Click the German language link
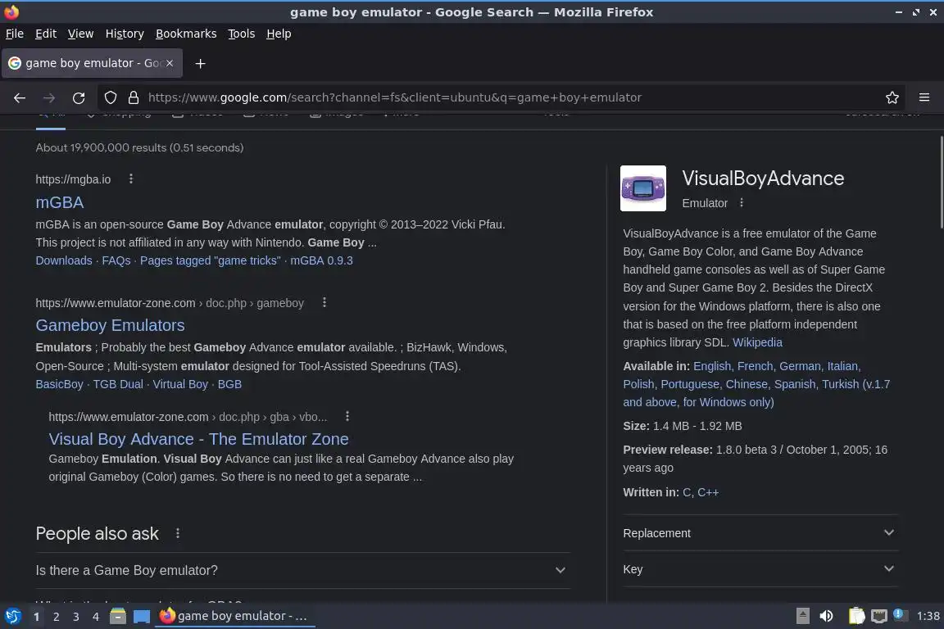 [800, 366]
